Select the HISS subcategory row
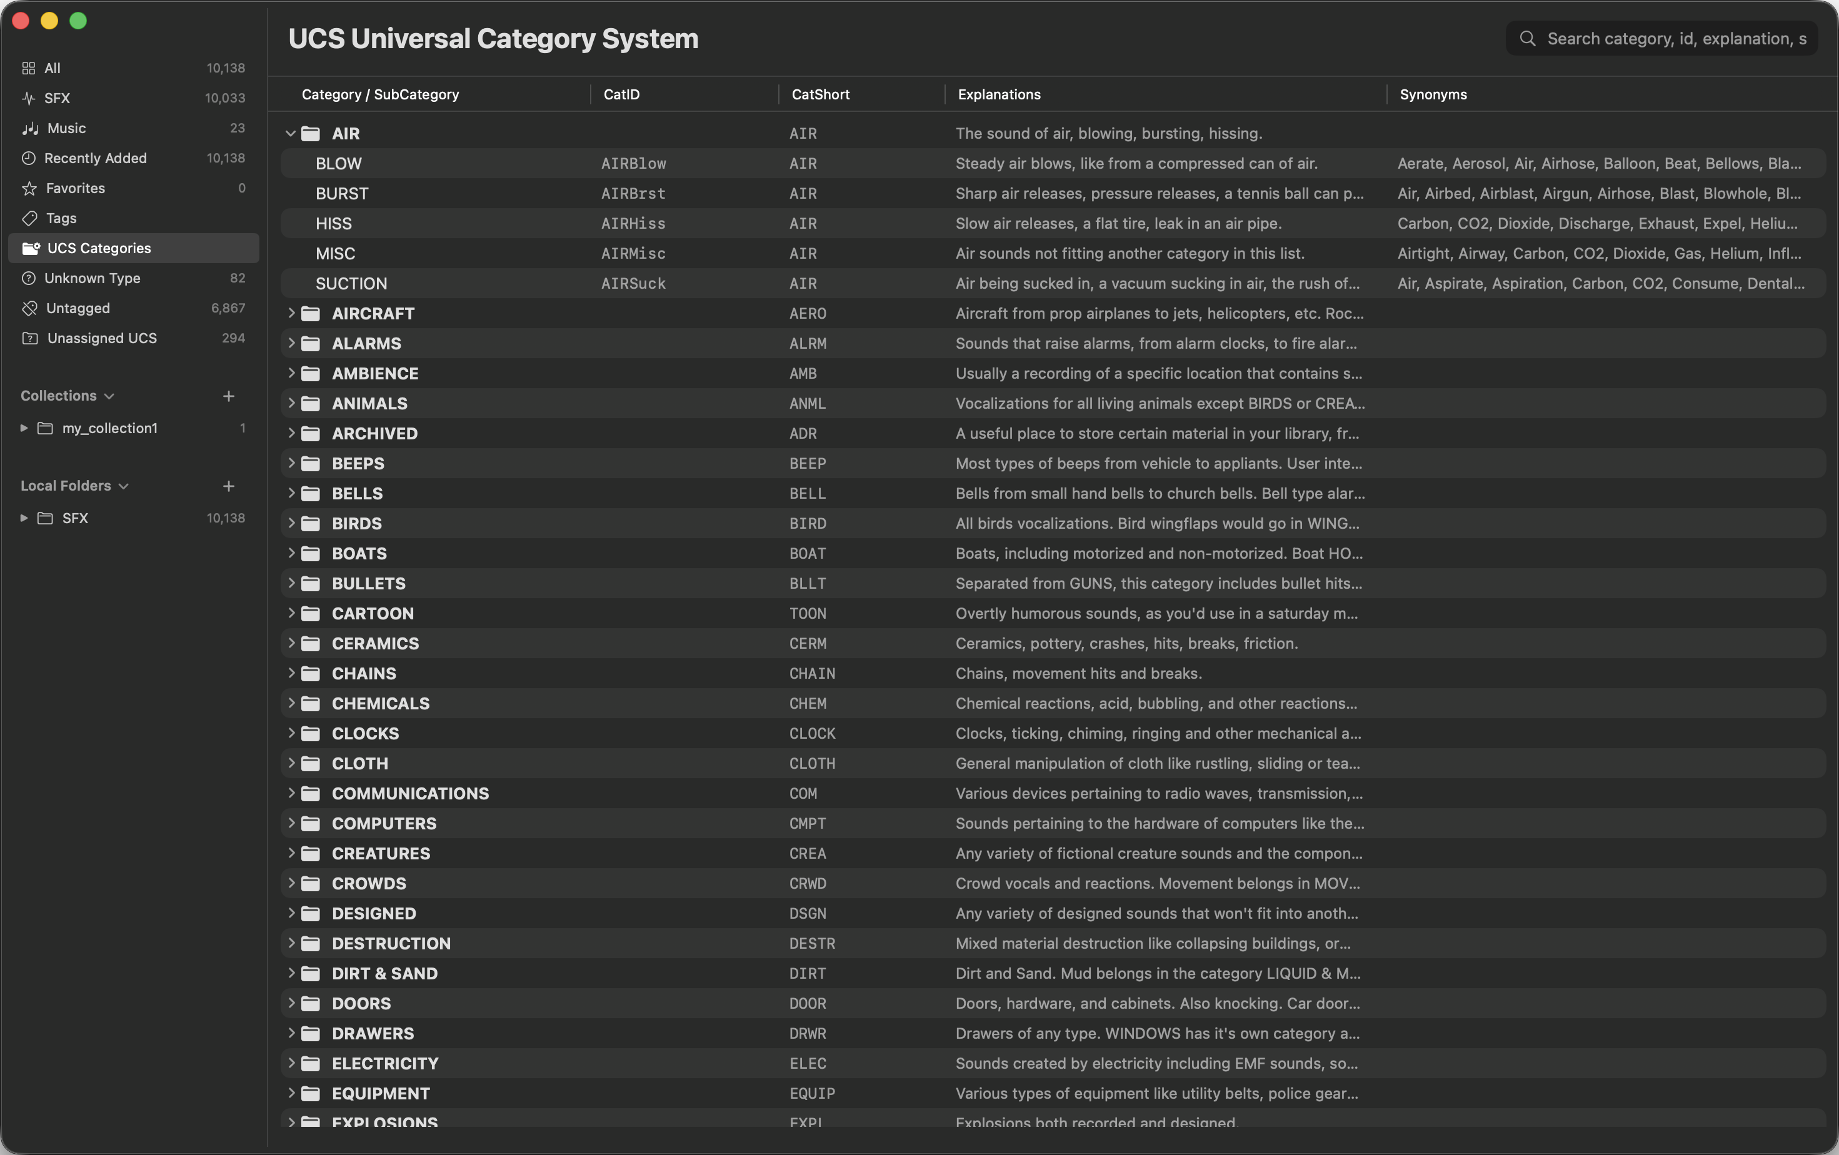The height and width of the screenshot is (1155, 1839). coord(1053,224)
